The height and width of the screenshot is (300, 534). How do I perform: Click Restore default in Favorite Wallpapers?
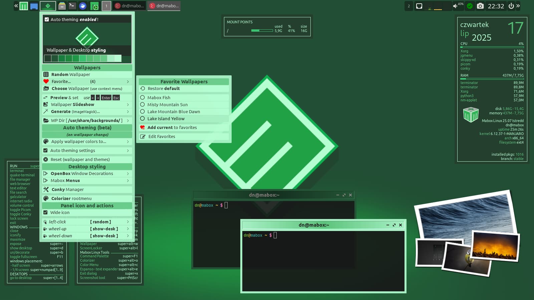pyautogui.click(x=164, y=89)
